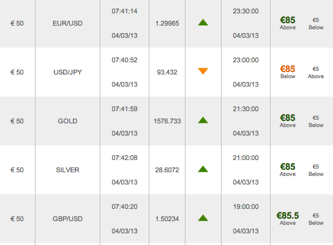The height and width of the screenshot is (245, 333).
Task: Click the orange €85 Below payout for USD/JPY
Action: (288, 72)
